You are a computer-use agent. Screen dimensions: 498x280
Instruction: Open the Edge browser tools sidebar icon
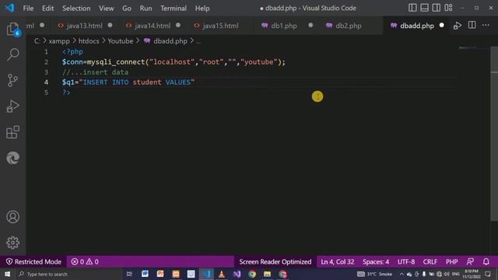tap(12, 158)
